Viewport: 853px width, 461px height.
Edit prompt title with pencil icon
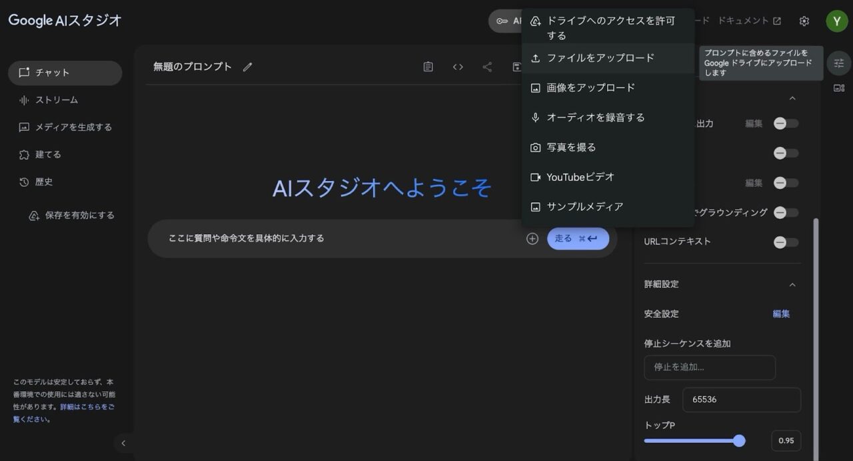coord(248,67)
